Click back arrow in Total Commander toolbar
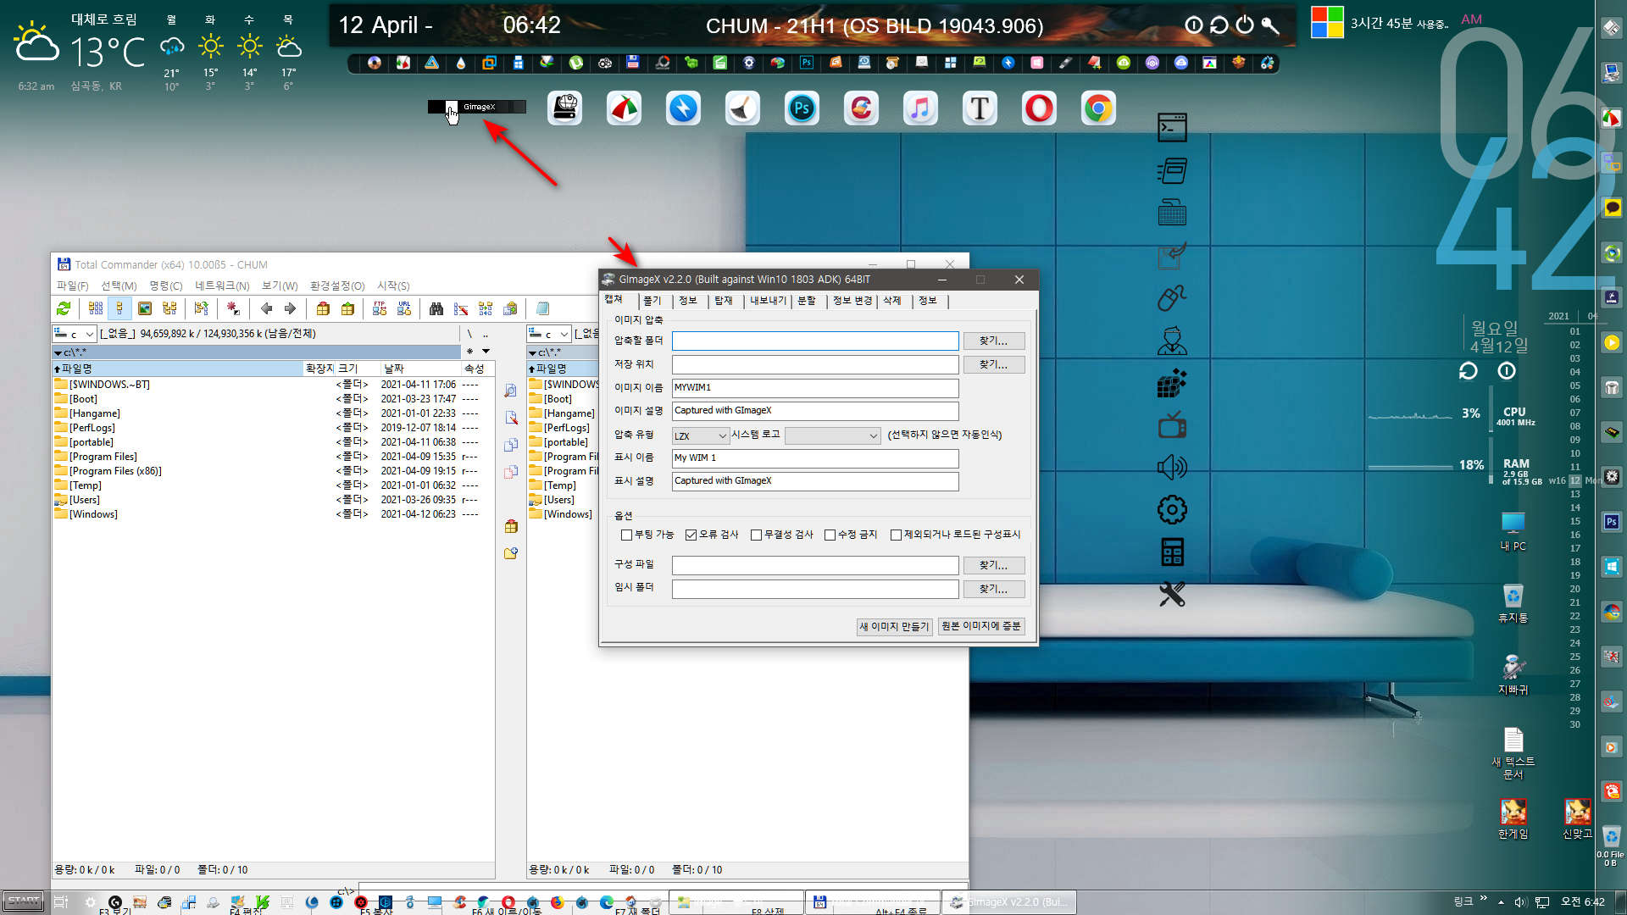 [x=266, y=308]
